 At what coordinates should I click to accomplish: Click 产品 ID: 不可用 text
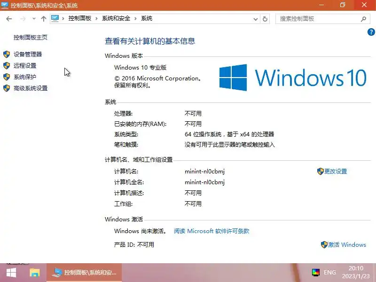coord(134,244)
